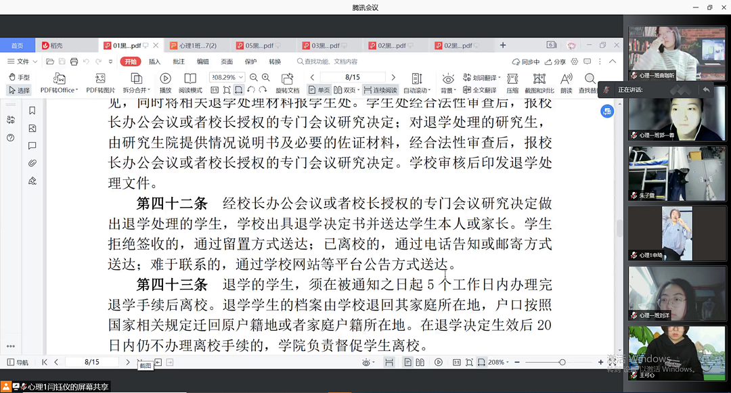Switch to the 批注 ribbon tab

179,62
